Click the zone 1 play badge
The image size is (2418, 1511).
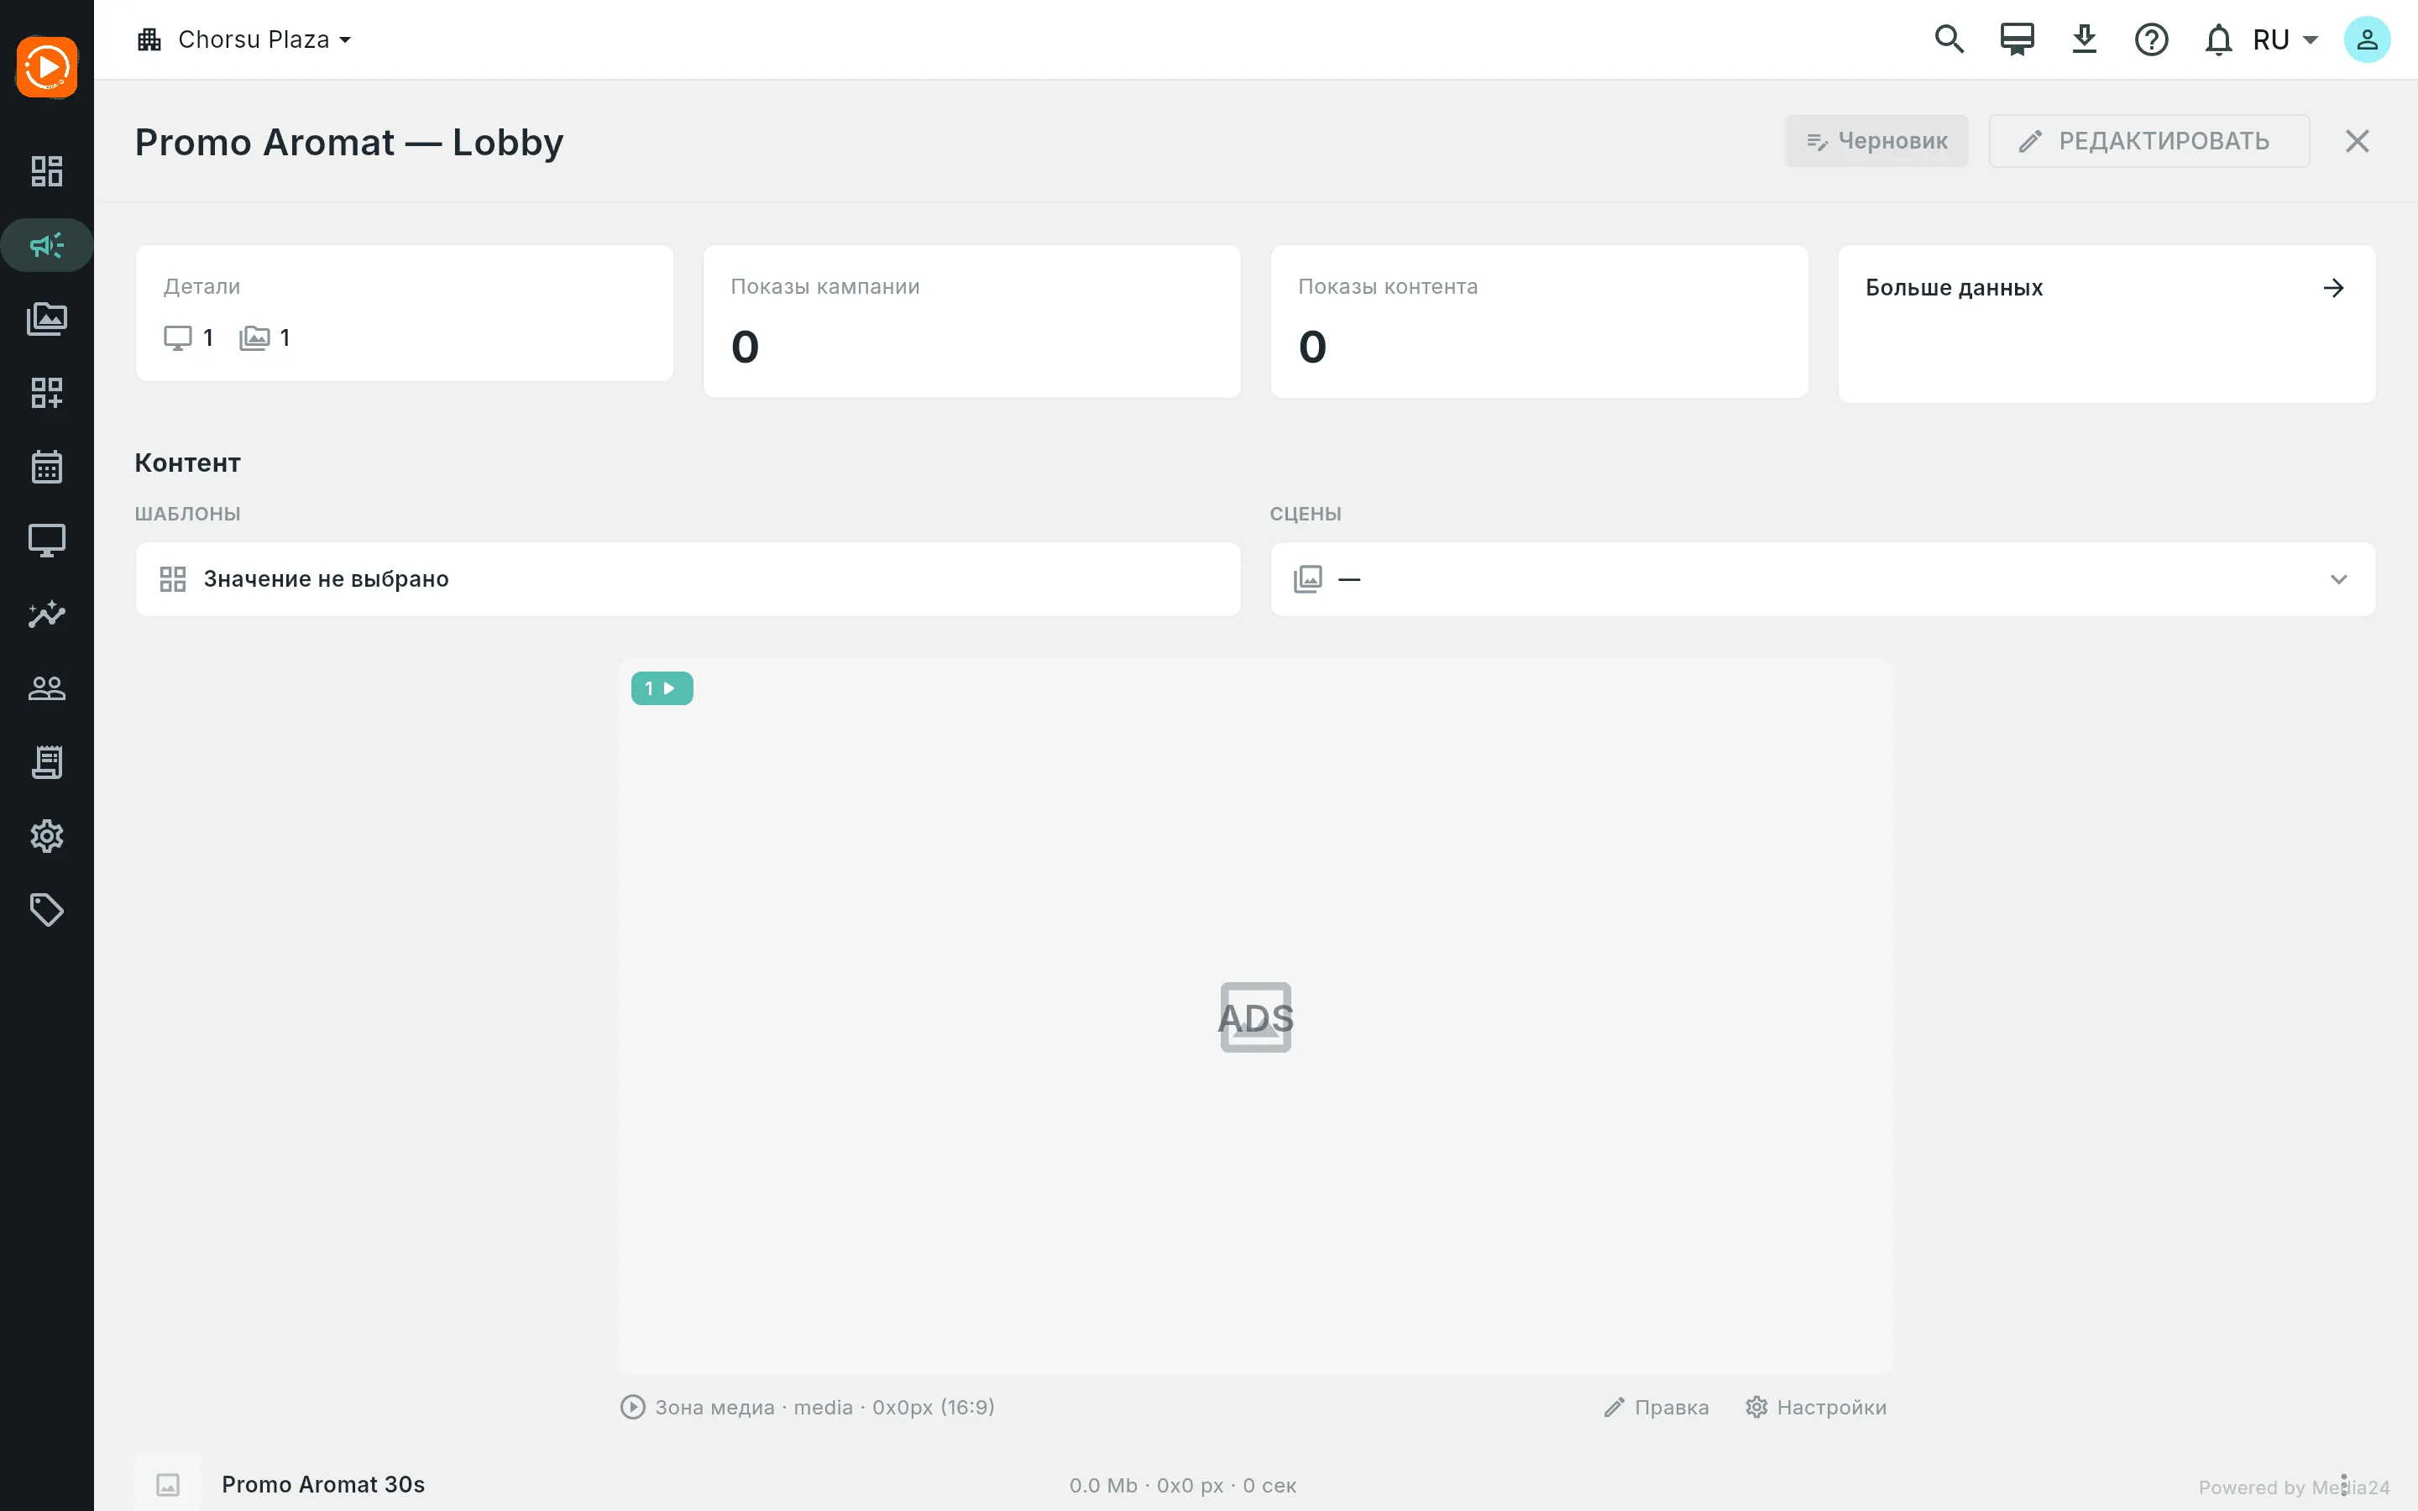point(662,688)
